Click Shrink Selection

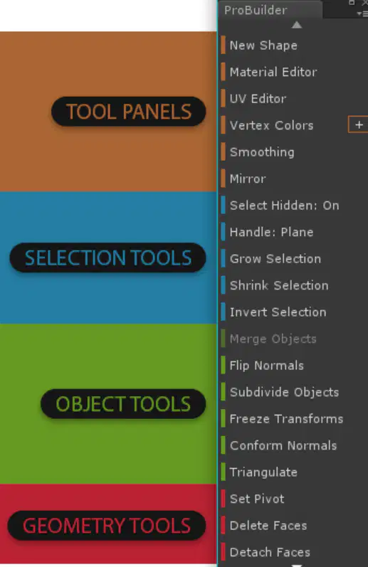click(279, 286)
